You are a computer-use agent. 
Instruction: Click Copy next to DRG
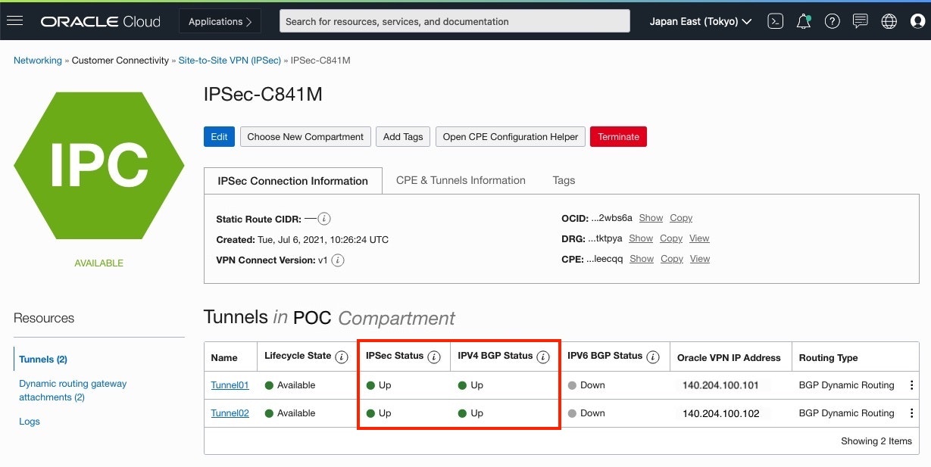coord(671,238)
